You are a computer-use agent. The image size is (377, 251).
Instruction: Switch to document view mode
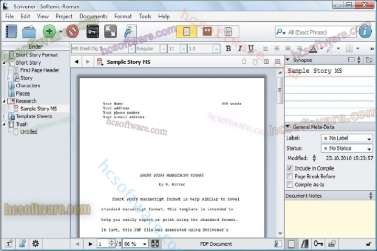coord(186,31)
